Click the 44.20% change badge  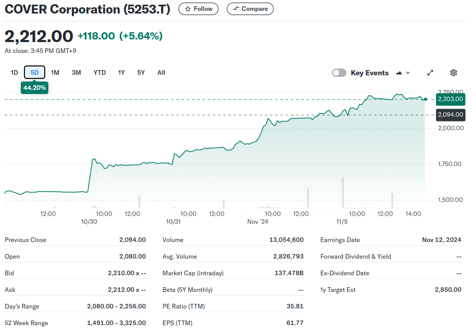(35, 88)
